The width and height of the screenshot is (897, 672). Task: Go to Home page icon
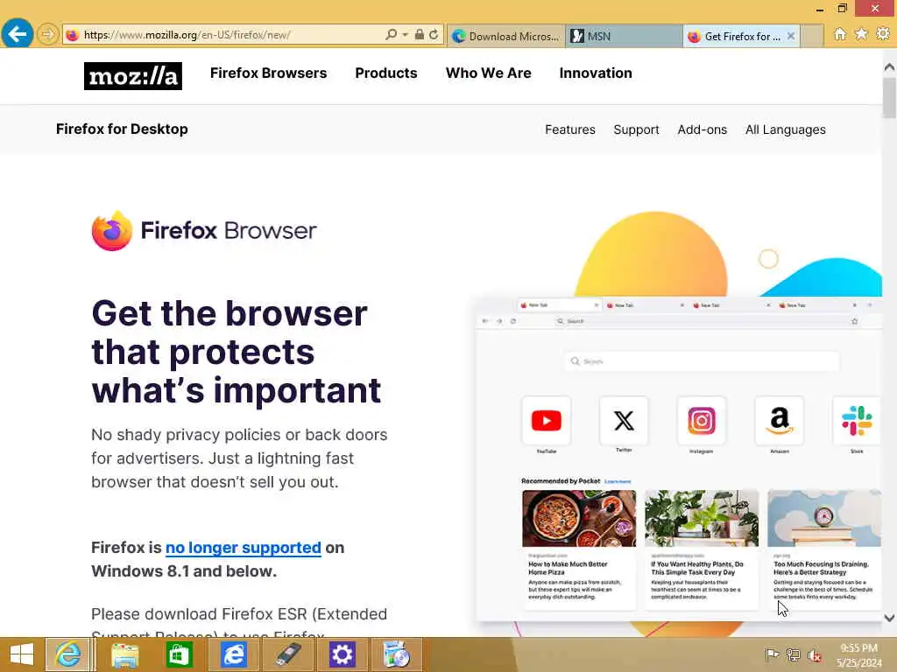coord(840,34)
